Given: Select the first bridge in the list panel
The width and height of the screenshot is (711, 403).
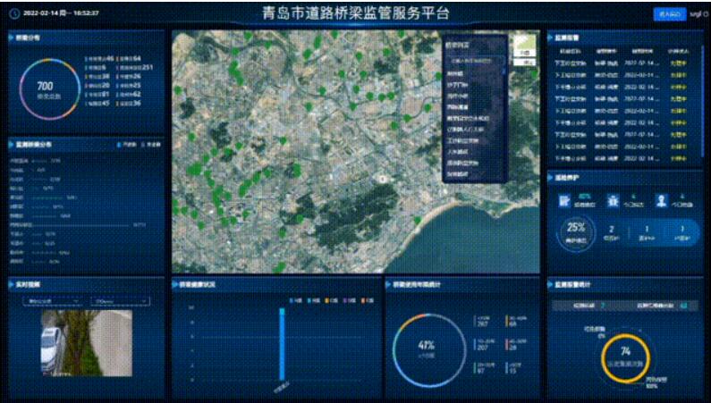Looking at the screenshot, I should click(454, 74).
